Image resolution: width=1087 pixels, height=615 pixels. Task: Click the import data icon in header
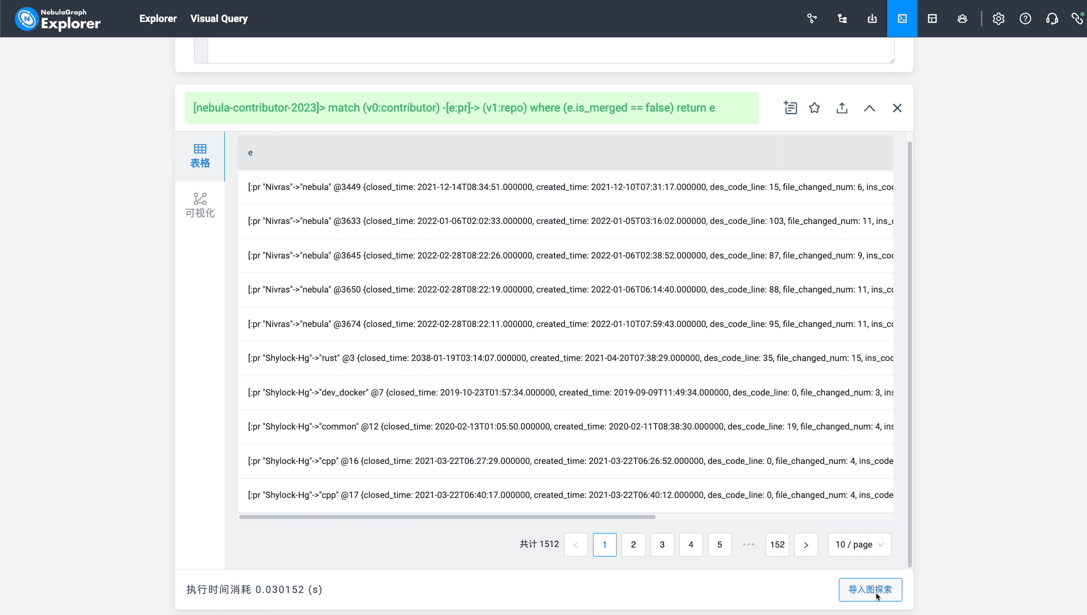click(872, 18)
